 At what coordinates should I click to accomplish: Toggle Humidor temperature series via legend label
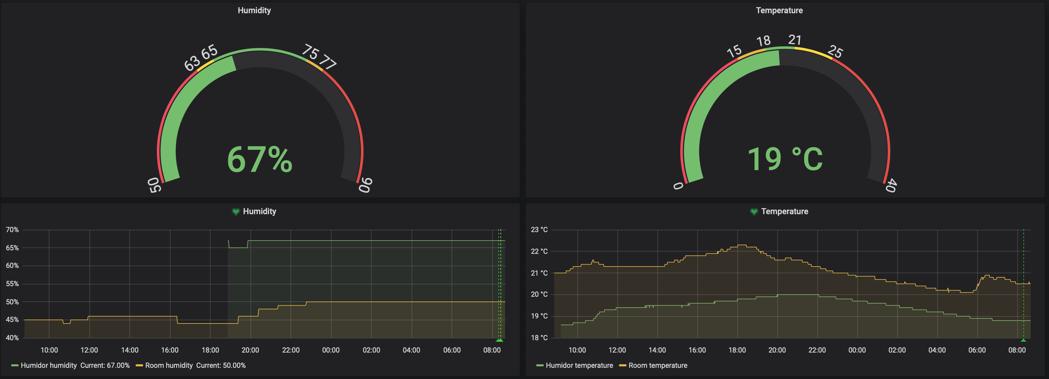tap(579, 365)
